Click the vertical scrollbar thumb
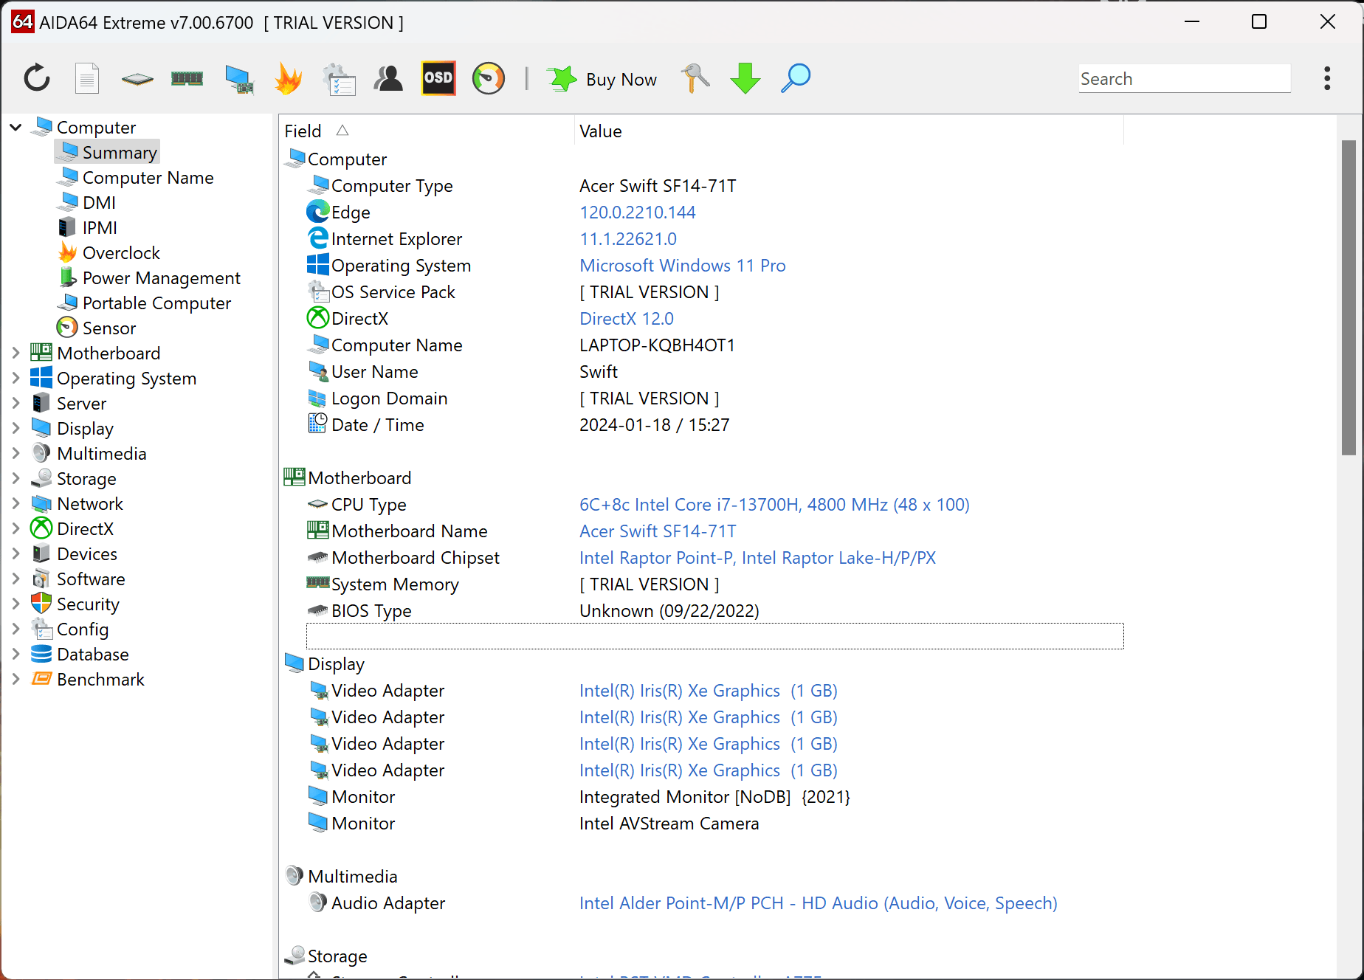This screenshot has height=980, width=1364. [1348, 297]
